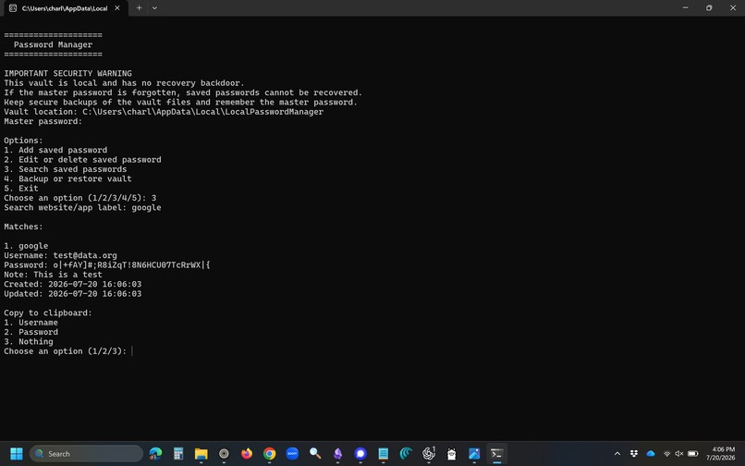The height and width of the screenshot is (466, 745).
Task: Click "This vault is local" warning line
Action: click(x=124, y=83)
